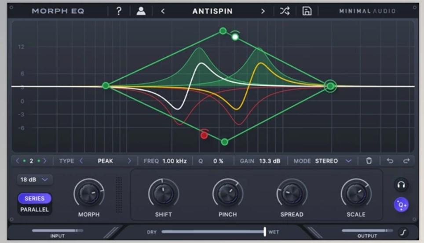Click the shuffle randomize preset icon
The height and width of the screenshot is (243, 424).
285,11
